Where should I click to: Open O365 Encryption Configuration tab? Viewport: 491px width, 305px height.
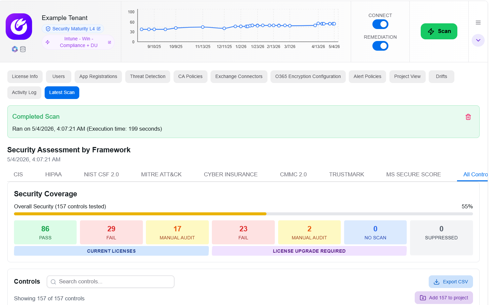click(308, 77)
